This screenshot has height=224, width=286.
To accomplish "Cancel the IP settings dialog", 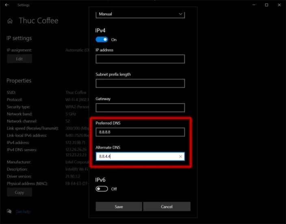I will tap(167, 206).
